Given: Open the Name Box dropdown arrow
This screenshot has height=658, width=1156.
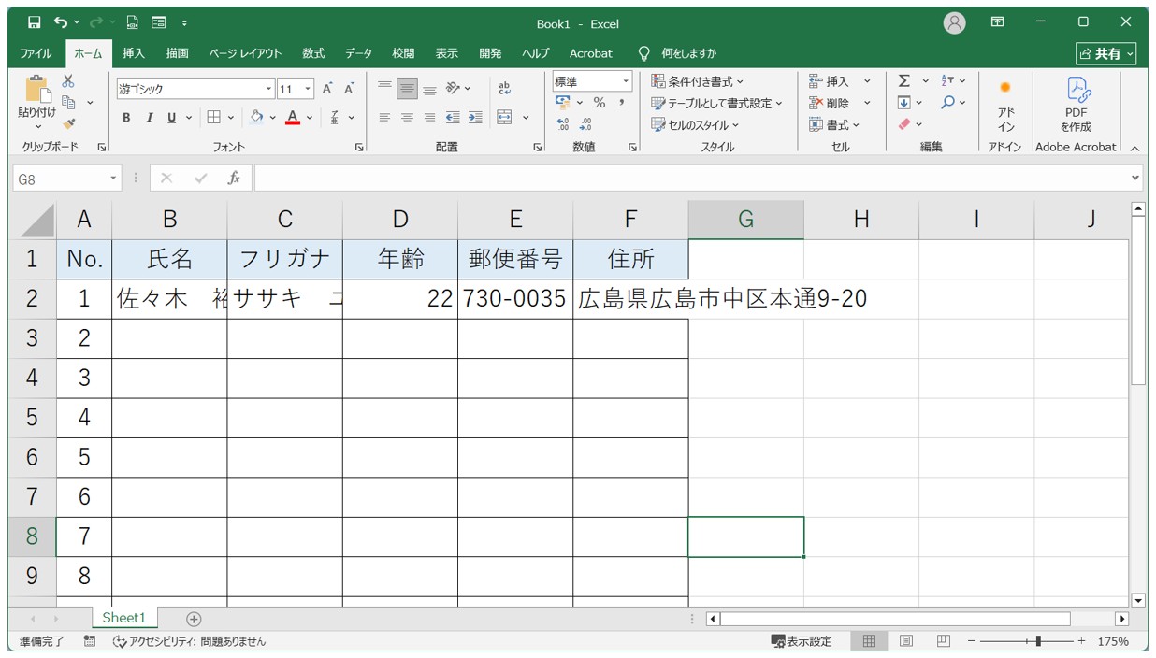Looking at the screenshot, I should point(114,178).
